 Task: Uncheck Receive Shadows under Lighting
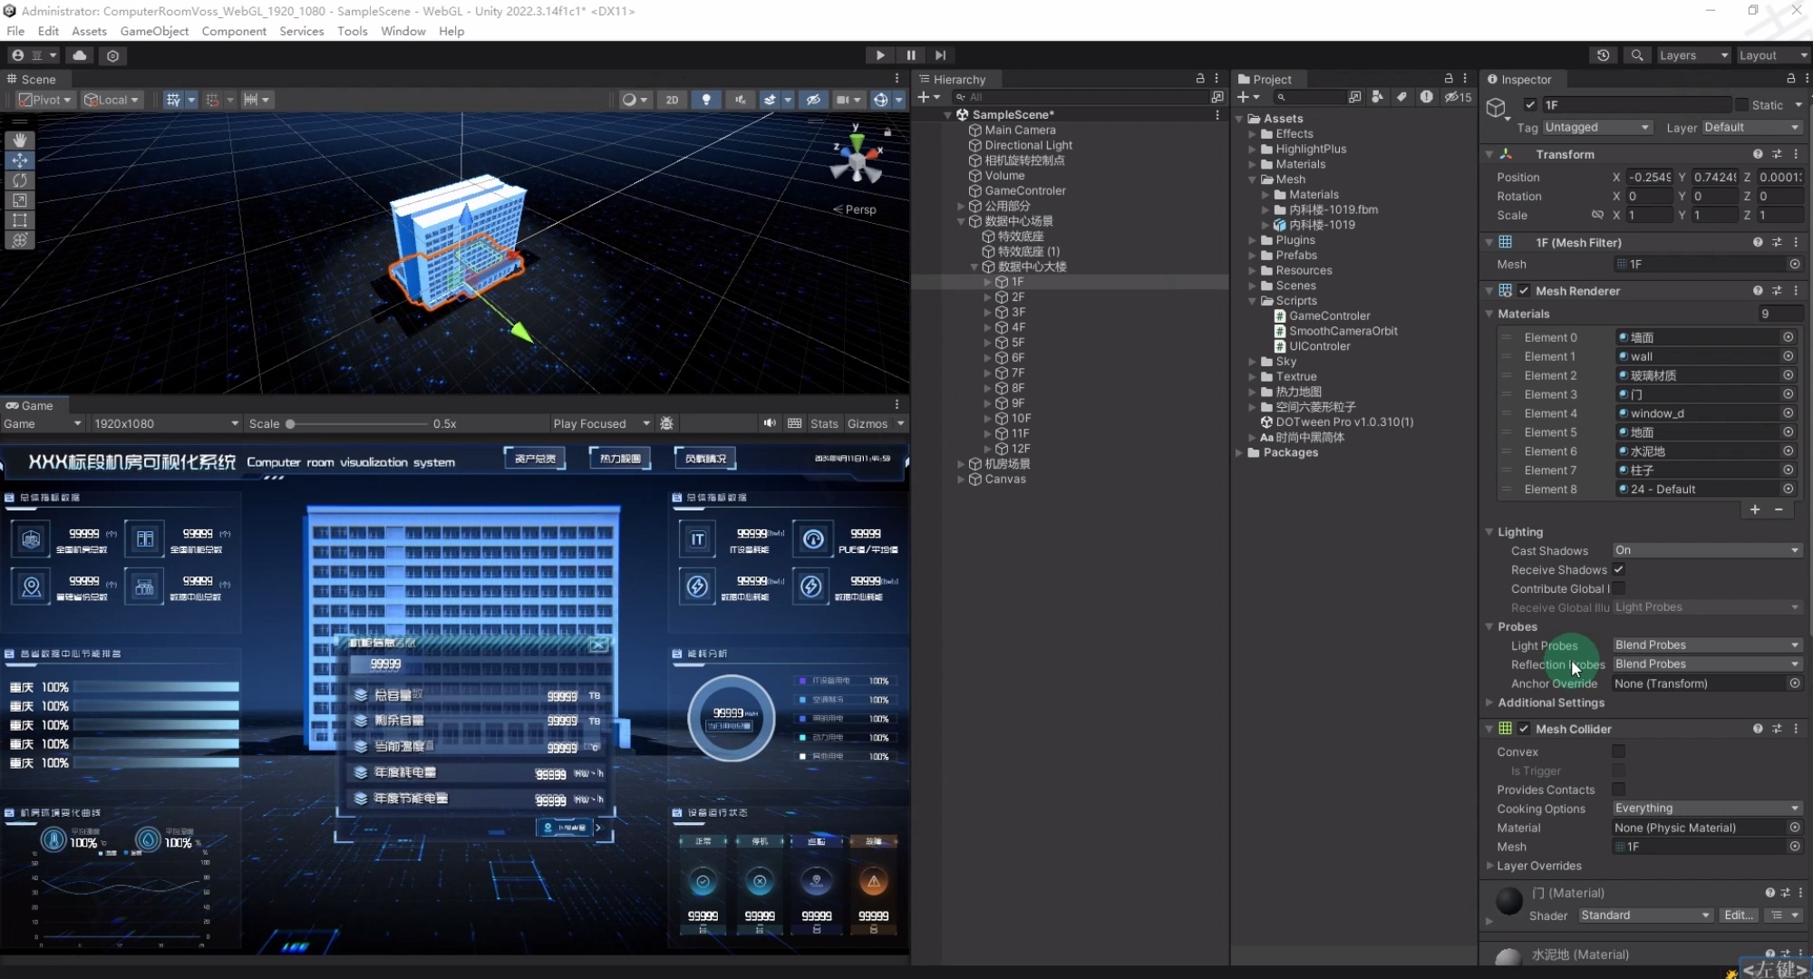(x=1619, y=569)
